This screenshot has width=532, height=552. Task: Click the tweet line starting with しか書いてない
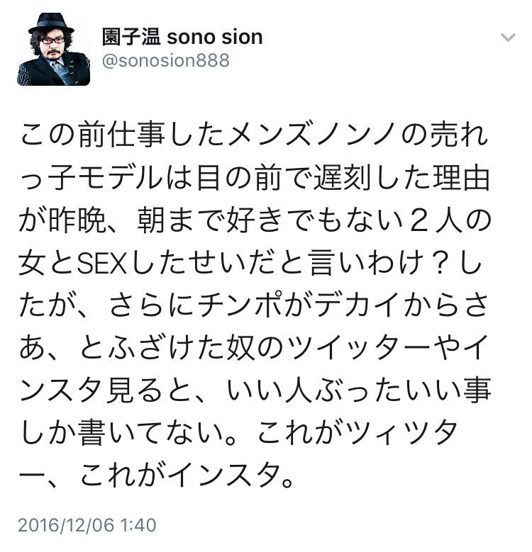(x=238, y=433)
